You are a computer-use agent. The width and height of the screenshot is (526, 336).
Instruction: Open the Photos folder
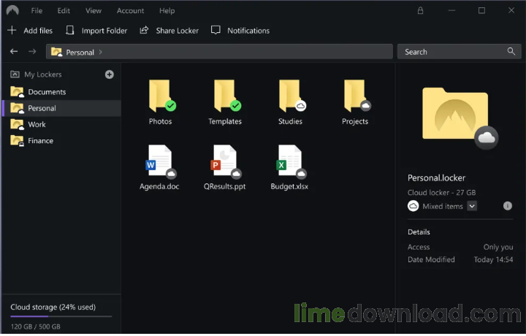pyautogui.click(x=160, y=100)
